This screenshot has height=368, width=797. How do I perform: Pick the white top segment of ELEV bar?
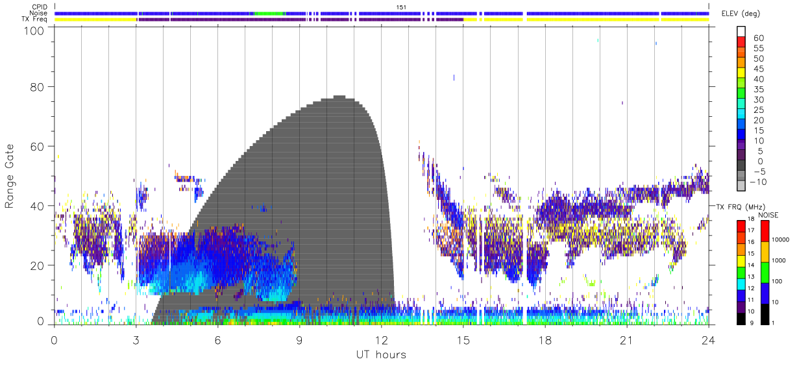(741, 32)
